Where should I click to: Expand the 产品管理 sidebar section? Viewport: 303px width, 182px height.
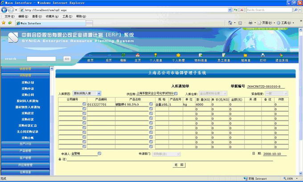[25, 151]
